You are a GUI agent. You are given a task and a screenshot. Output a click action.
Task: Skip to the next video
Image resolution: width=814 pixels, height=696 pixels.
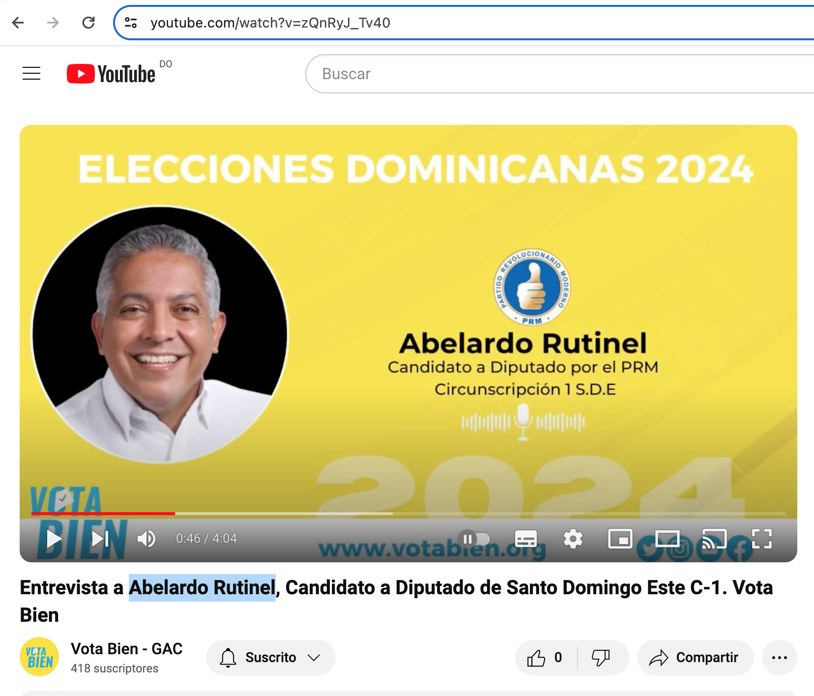(100, 539)
